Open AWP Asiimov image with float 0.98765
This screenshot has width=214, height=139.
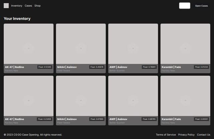pyautogui.click(x=133, y=96)
